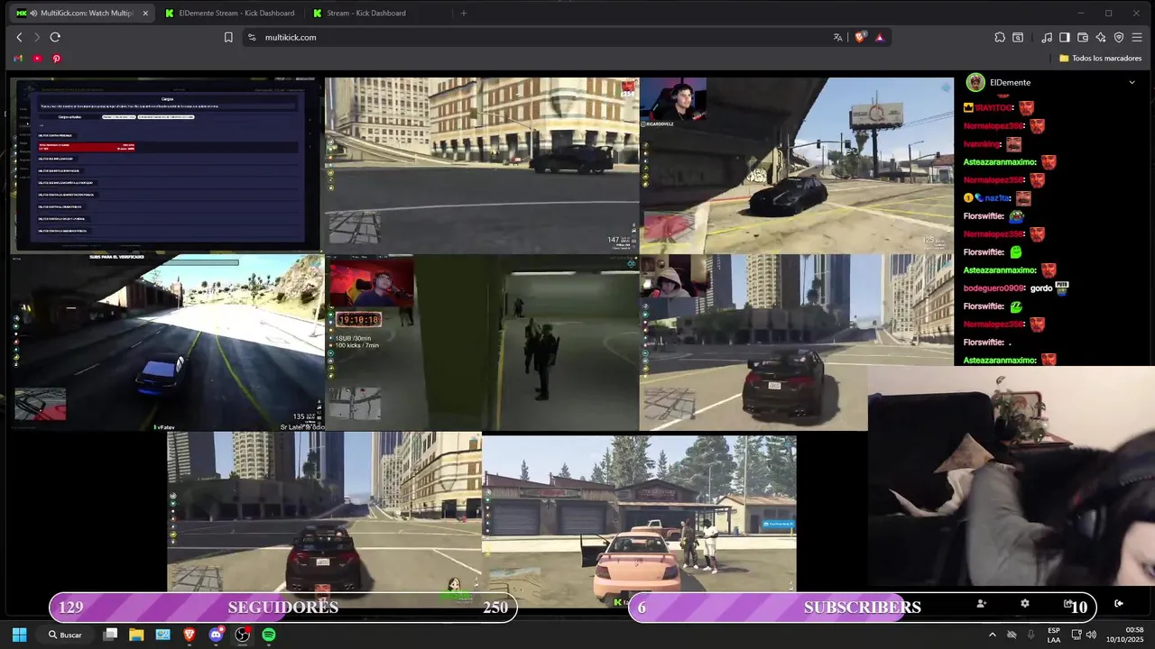Viewport: 1155px width, 649px height.
Task: Toggle the browser sidebar panel
Action: 1065,37
